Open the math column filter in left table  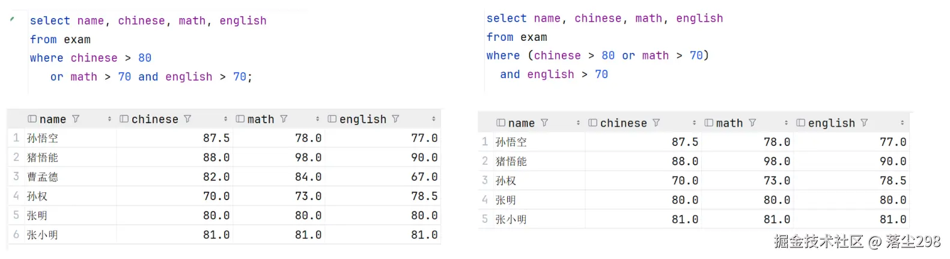coord(284,119)
